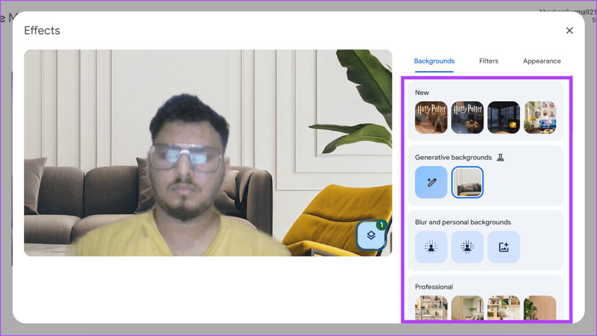Click the 'Blur and personal backgrounds' heading

462,222
